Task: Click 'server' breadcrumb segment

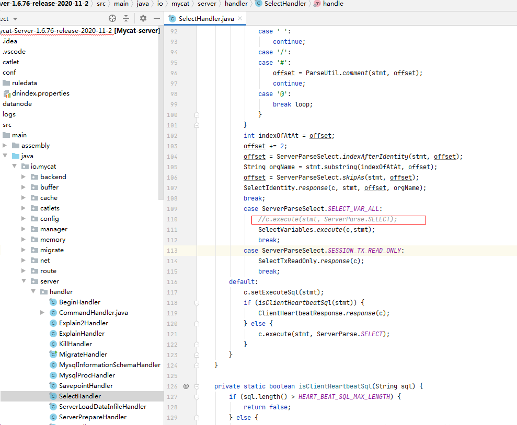Action: [x=206, y=4]
